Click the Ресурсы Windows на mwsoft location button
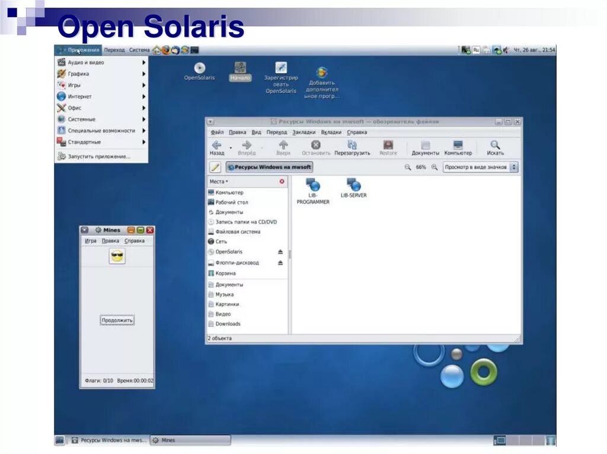 [270, 167]
